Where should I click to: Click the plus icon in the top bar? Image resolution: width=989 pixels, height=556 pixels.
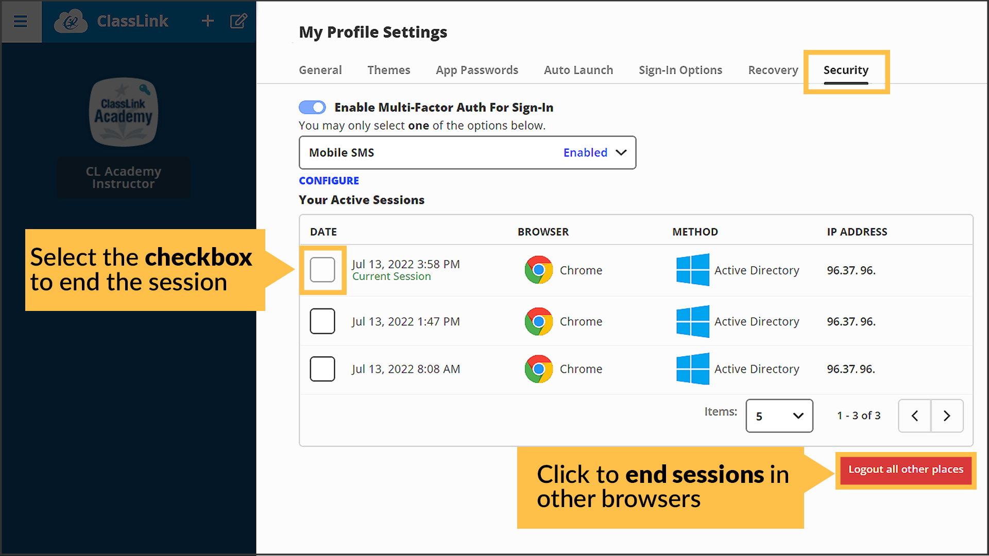click(x=208, y=21)
